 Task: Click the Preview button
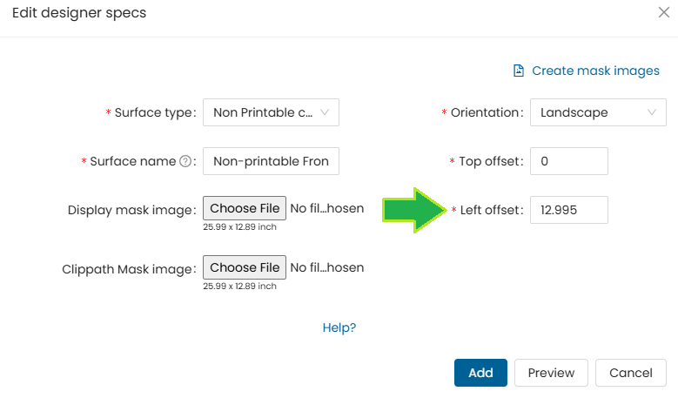(x=551, y=373)
